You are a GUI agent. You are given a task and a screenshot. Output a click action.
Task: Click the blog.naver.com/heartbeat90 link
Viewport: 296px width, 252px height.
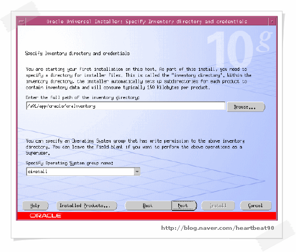tap(218, 228)
